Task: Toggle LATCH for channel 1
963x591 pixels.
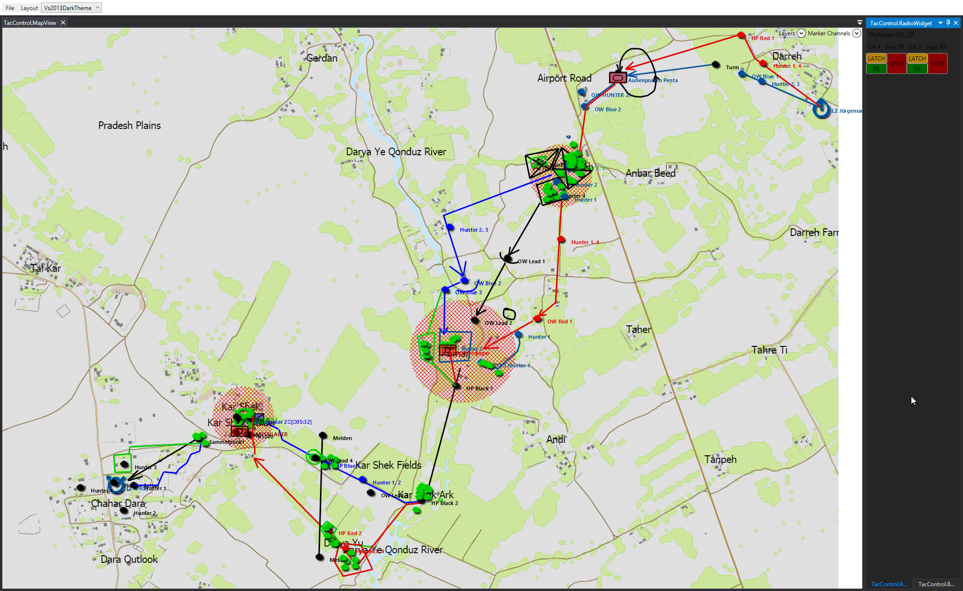Action: [876, 58]
